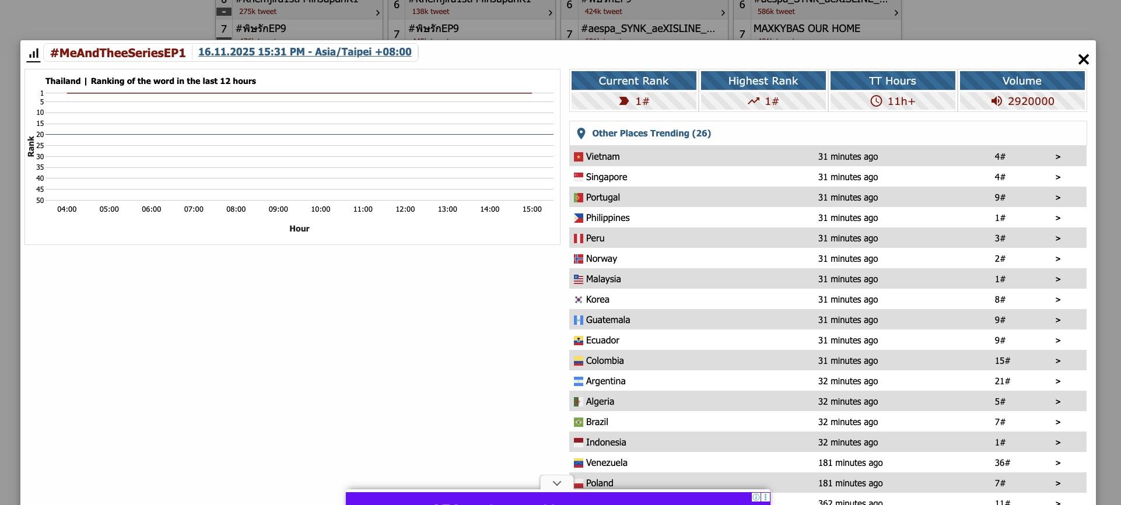Click the Brazil flag icon

[x=578, y=422]
